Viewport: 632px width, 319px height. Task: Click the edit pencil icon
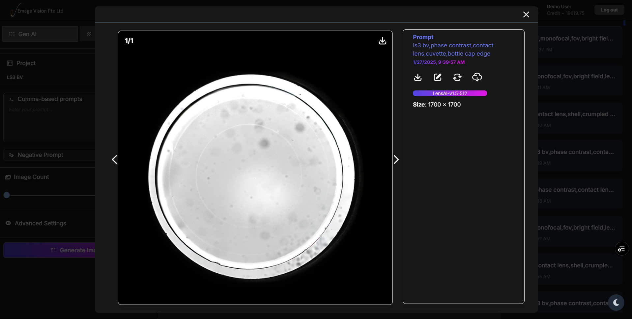point(437,77)
